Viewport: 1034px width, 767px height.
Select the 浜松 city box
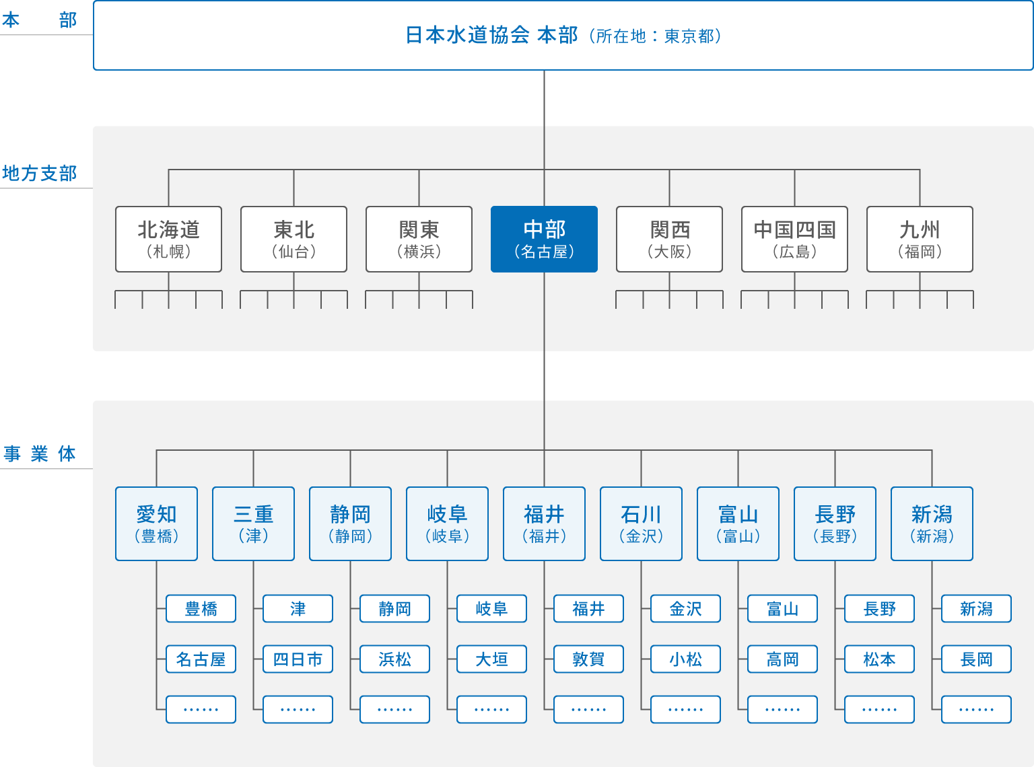pyautogui.click(x=394, y=659)
